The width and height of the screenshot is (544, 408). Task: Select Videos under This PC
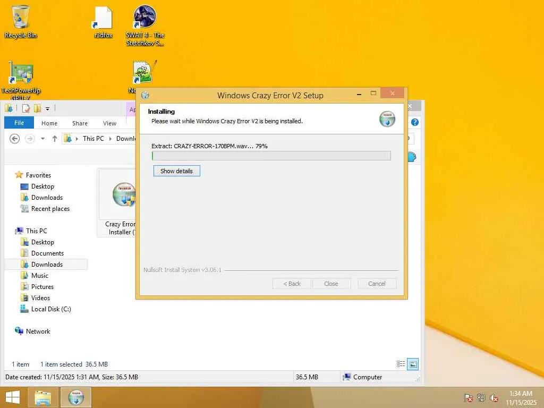tap(36, 297)
